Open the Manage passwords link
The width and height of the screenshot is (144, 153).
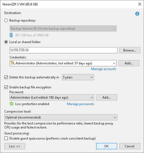pos(80,104)
